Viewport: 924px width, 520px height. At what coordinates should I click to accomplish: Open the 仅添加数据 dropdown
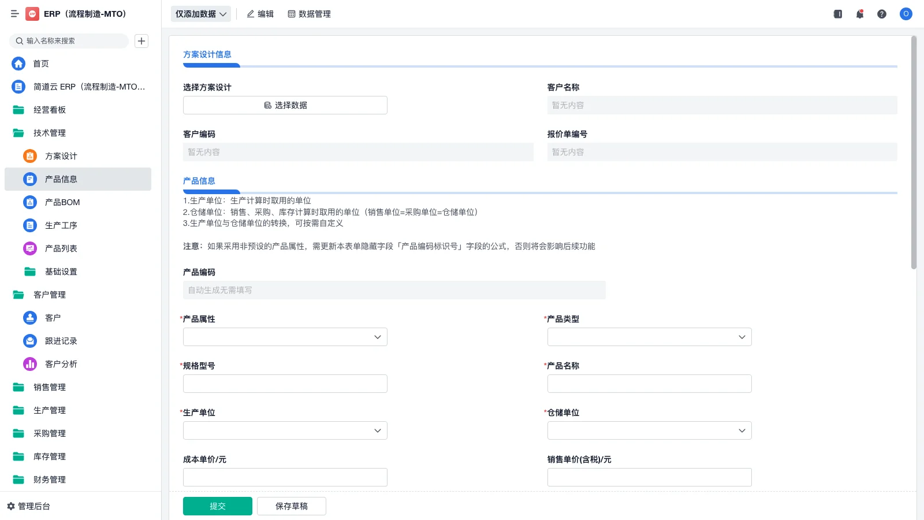200,13
